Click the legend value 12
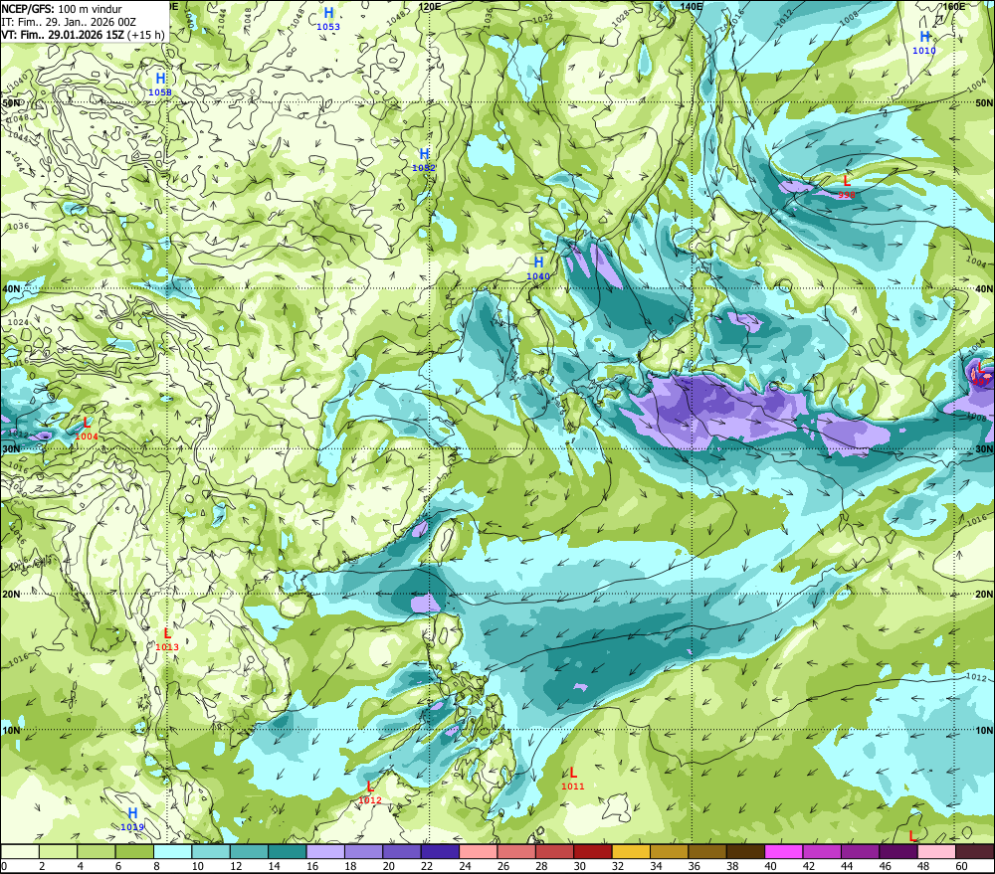Screen dimensions: 995x874 pyautogui.click(x=236, y=866)
